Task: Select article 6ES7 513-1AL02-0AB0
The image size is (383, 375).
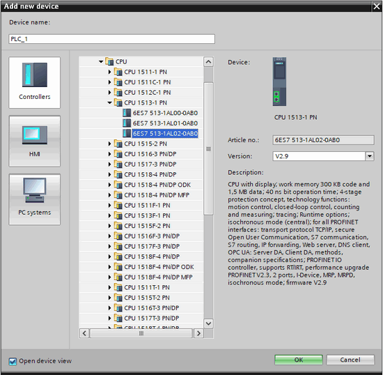Action: 165,133
